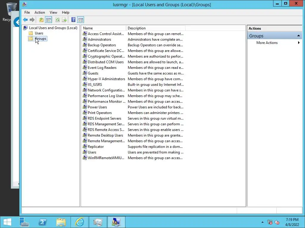The image size is (305, 228).
Task: Select the IIS_IUSRS group
Action: point(95,85)
